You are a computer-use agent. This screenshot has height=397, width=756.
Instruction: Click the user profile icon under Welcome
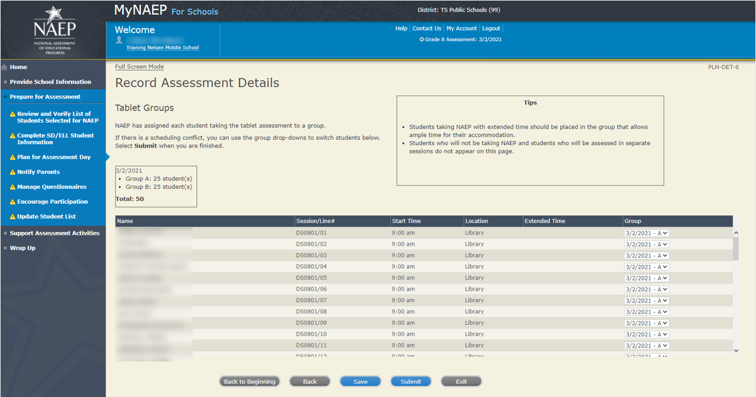point(119,40)
